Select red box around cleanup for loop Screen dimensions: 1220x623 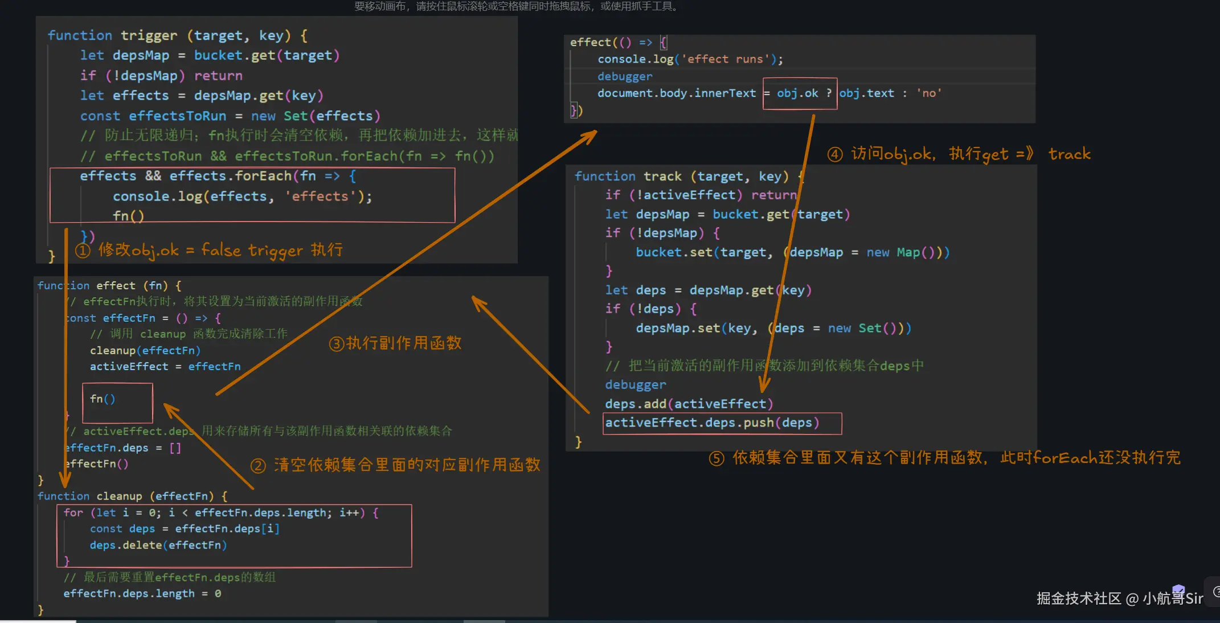click(234, 535)
